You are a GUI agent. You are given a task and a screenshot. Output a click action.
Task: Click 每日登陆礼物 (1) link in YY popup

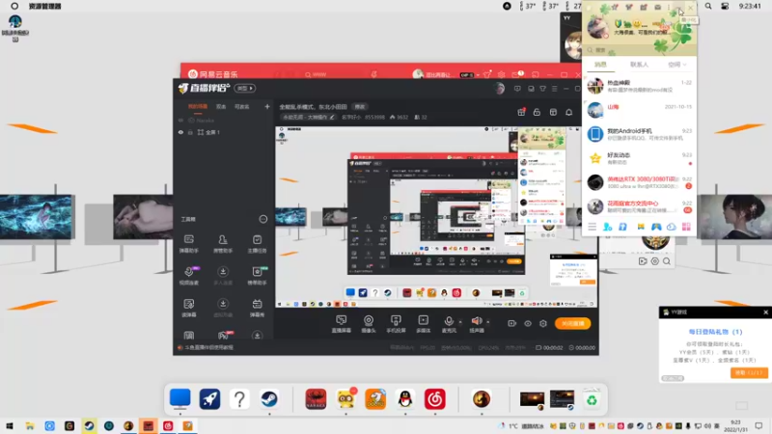[x=715, y=332]
